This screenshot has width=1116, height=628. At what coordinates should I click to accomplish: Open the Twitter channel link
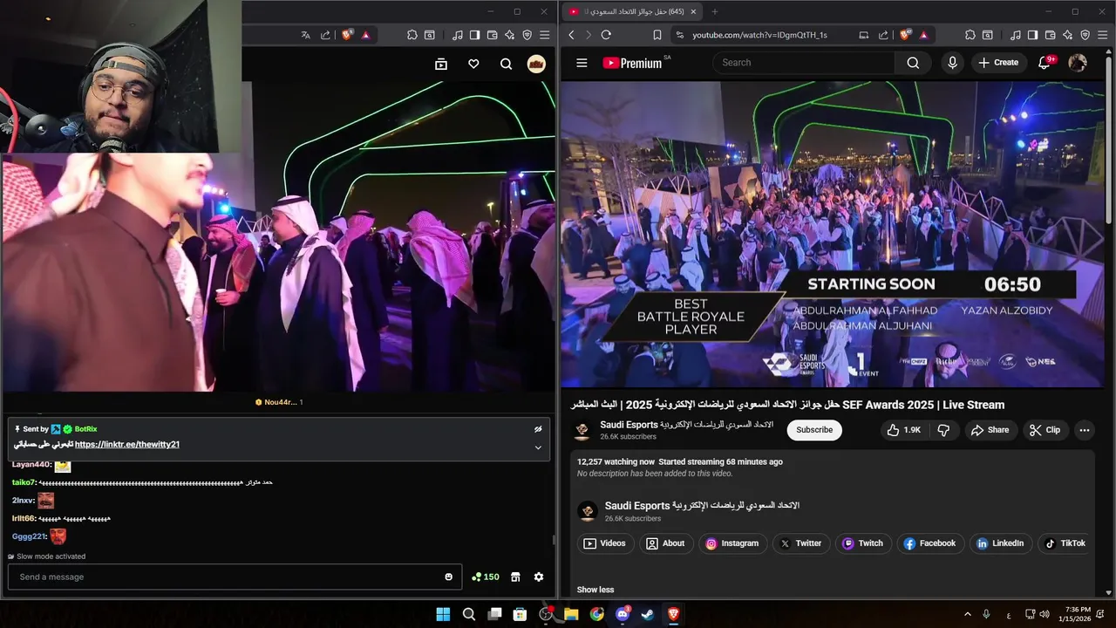(x=801, y=543)
